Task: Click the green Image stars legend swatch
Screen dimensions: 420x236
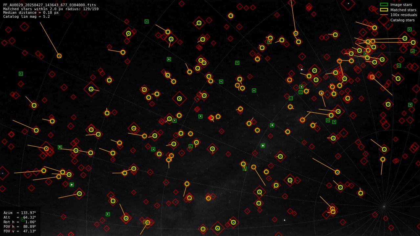Action: point(384,5)
